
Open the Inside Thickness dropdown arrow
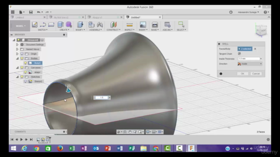click(261, 59)
